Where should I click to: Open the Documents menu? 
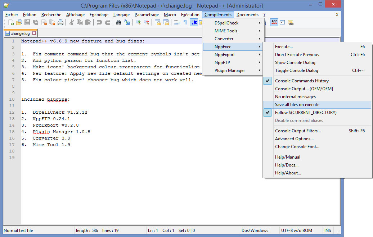(247, 15)
